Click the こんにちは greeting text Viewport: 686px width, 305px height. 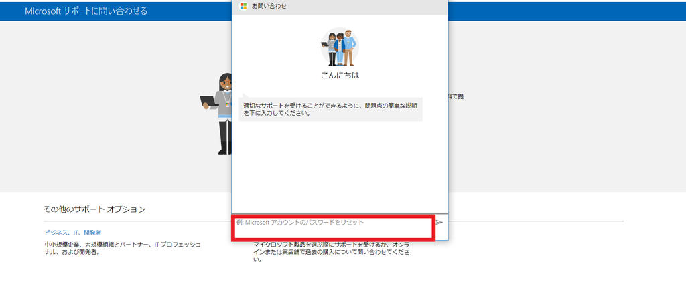pos(340,75)
